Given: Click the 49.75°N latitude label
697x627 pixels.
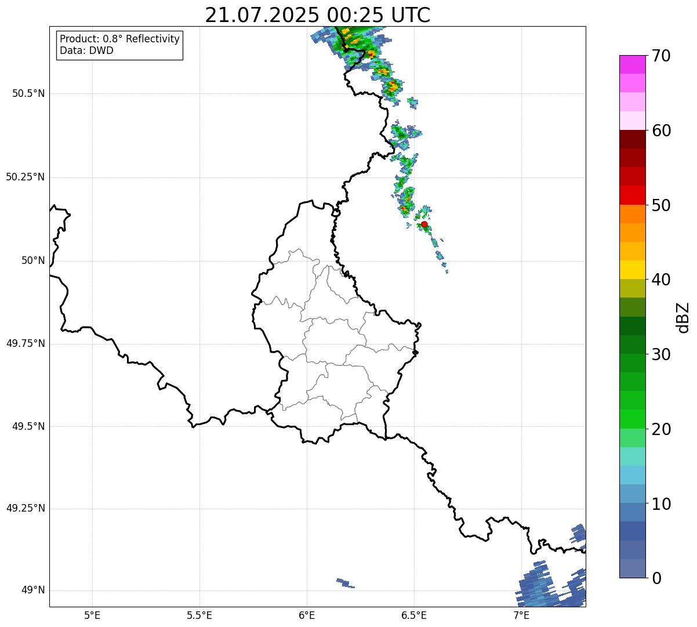Looking at the screenshot, I should click(26, 343).
